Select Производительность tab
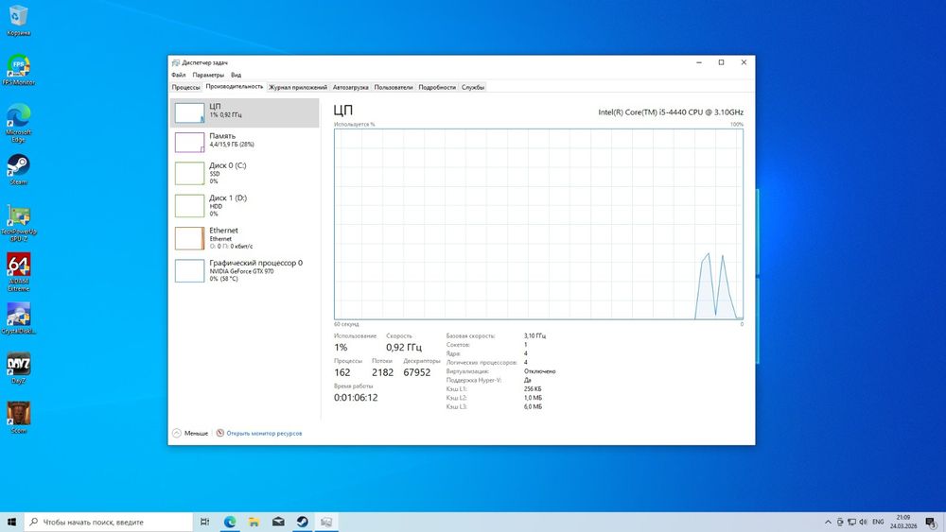Image resolution: width=946 pixels, height=532 pixels. [234, 87]
